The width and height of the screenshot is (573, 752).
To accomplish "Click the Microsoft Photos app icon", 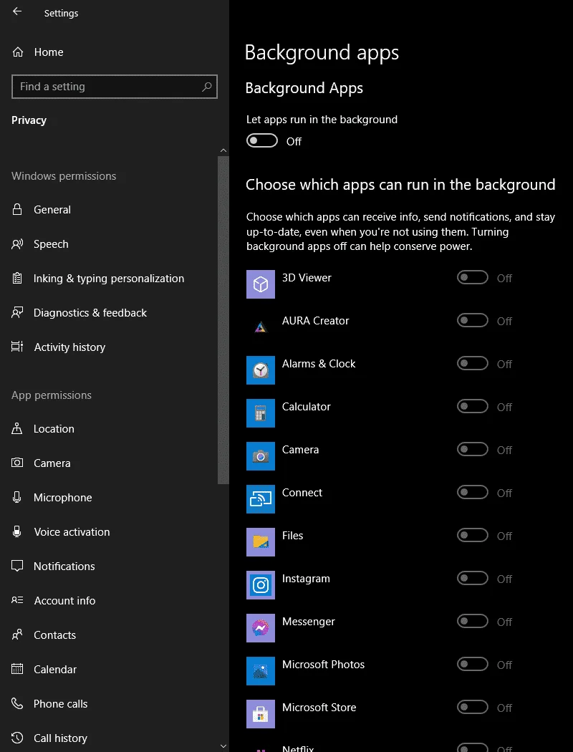I will pos(261,671).
